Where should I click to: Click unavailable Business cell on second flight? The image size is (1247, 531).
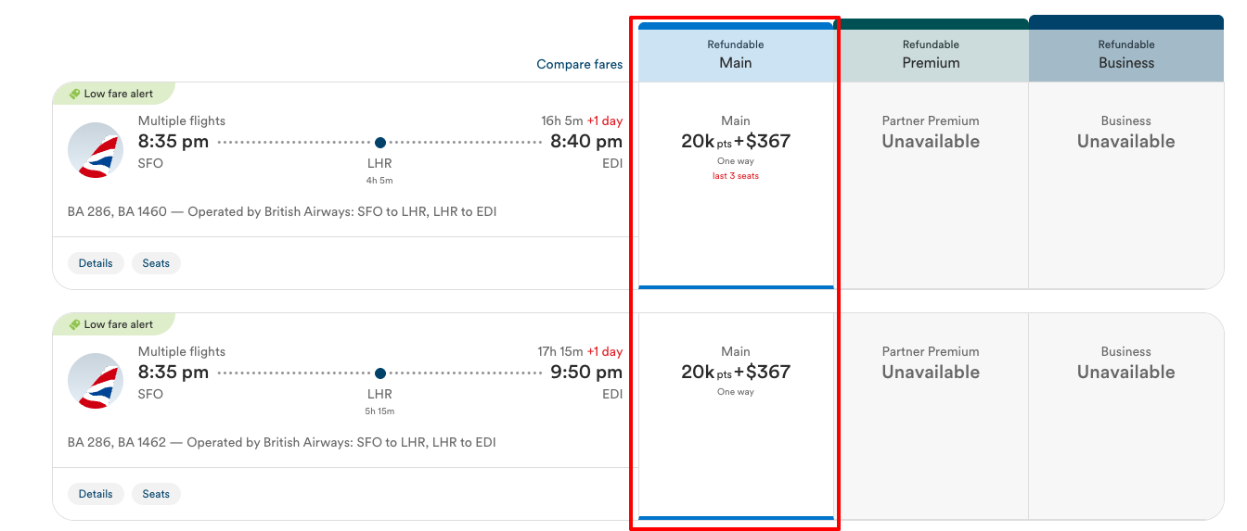[1126, 416]
